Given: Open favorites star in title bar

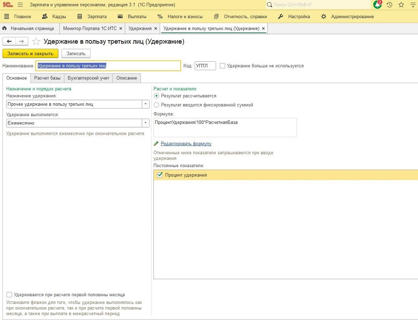Looking at the screenshot, I should 401,5.
